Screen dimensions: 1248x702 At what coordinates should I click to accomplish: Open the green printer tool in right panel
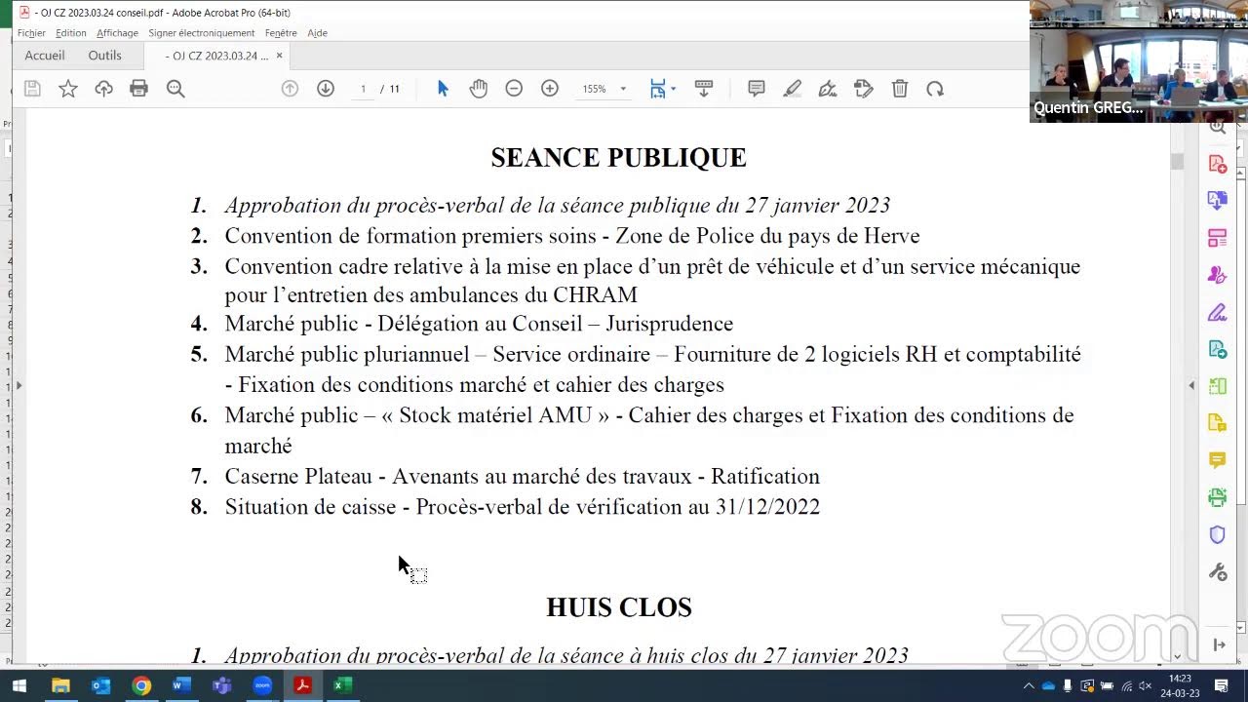point(1217,497)
